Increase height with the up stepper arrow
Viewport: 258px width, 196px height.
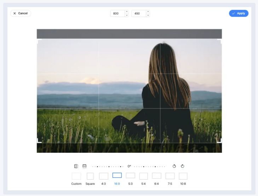(148, 12)
